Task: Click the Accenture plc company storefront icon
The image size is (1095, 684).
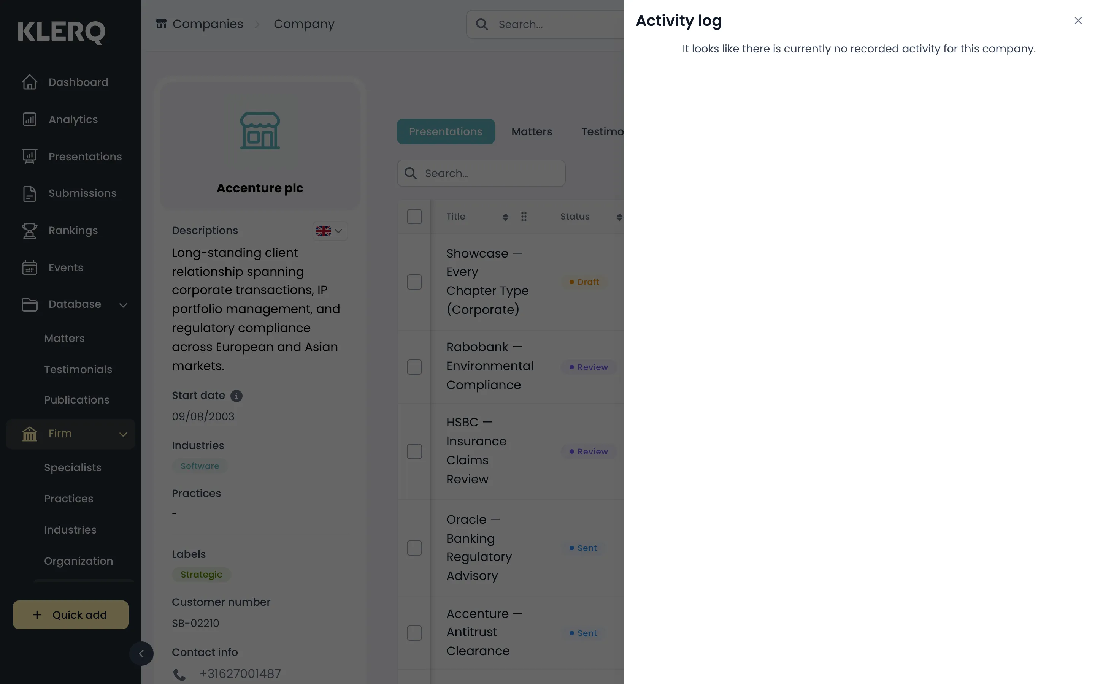Action: click(x=260, y=131)
